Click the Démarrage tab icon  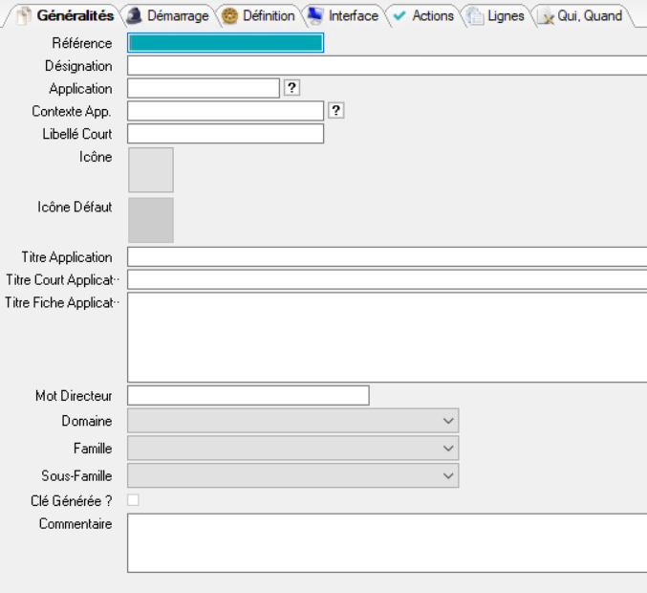click(x=135, y=16)
